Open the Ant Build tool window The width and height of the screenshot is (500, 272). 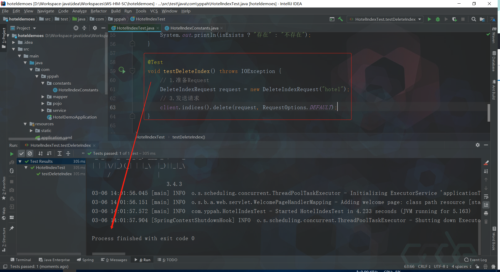pos(494,90)
